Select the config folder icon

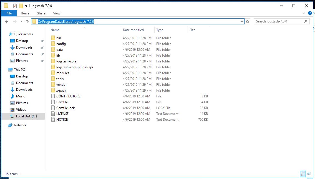53,44
